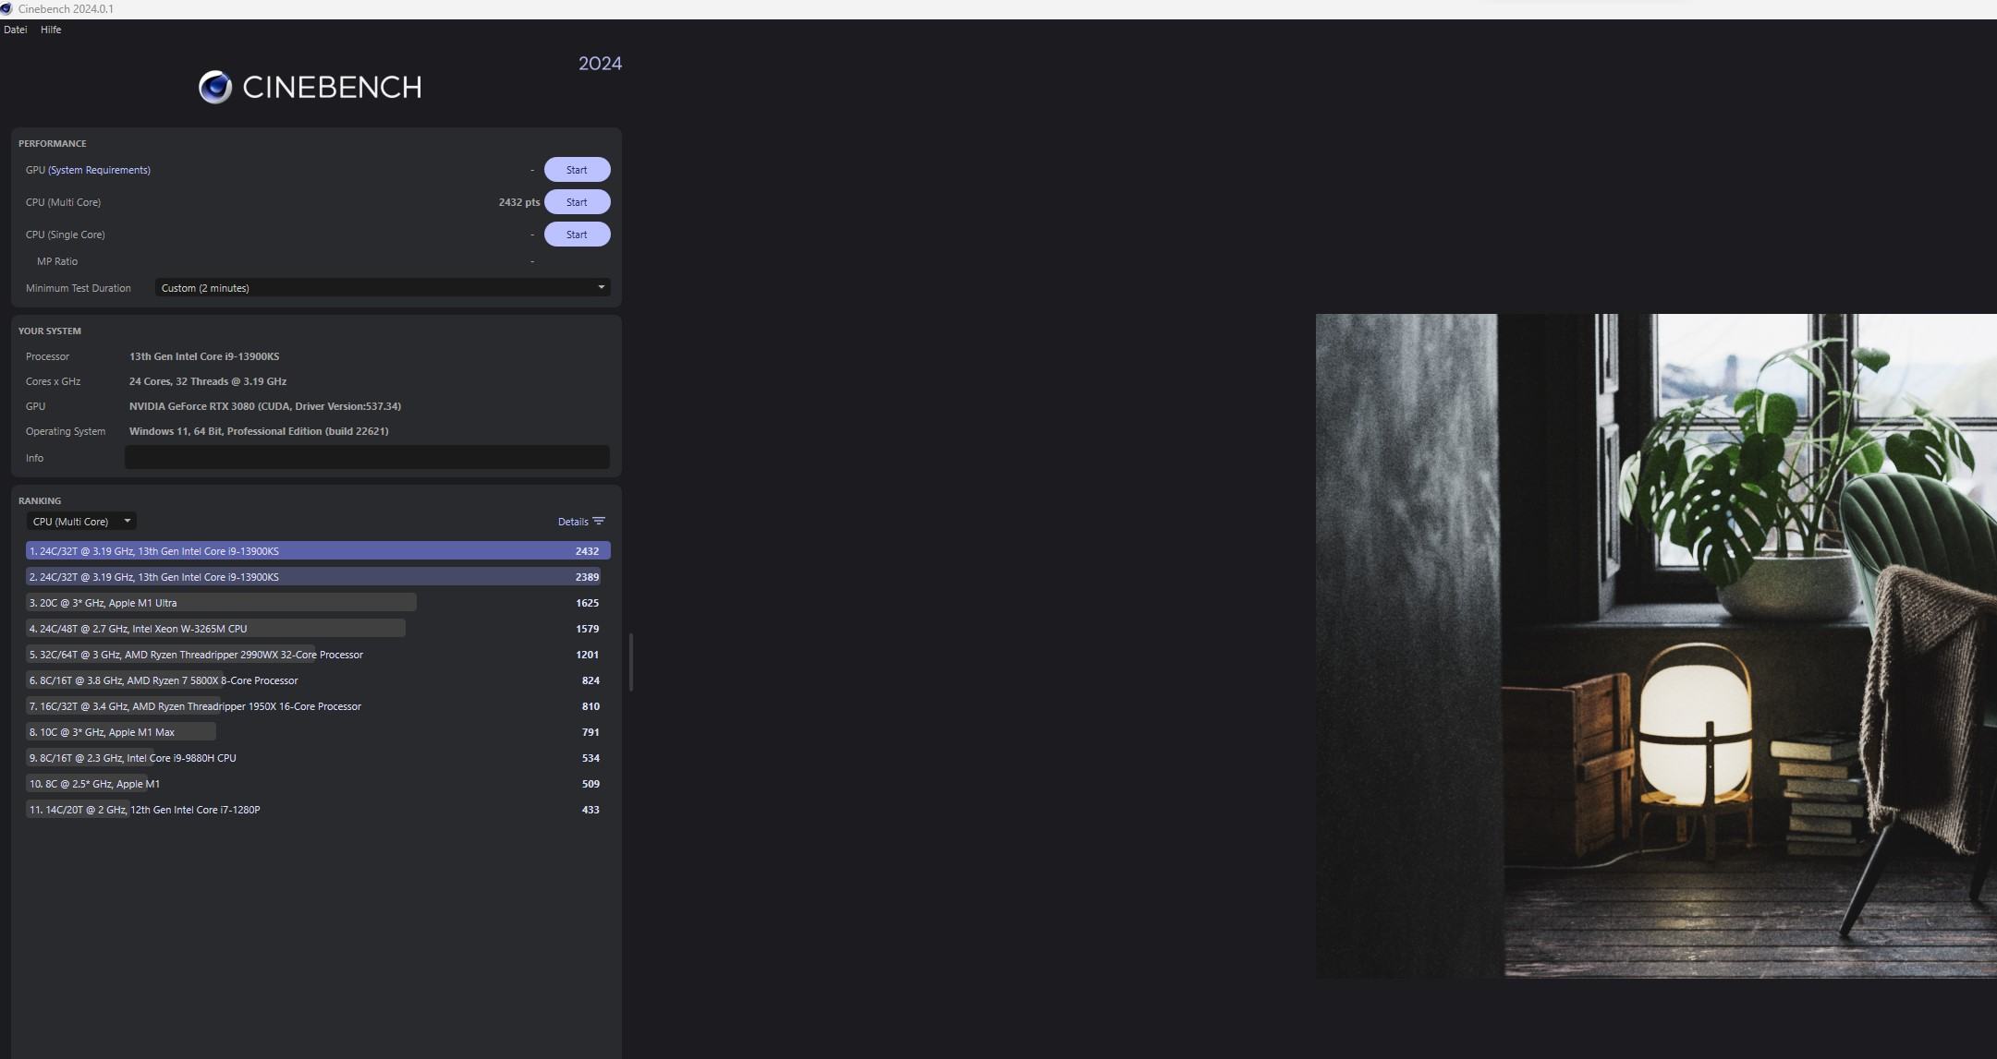This screenshot has width=1997, height=1059.
Task: Select the Intel Xeon W-3265M ranking row
Action: pos(318,629)
